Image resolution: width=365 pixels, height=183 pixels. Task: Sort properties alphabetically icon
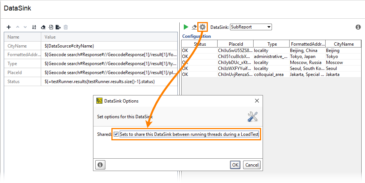pyautogui.click(x=34, y=27)
